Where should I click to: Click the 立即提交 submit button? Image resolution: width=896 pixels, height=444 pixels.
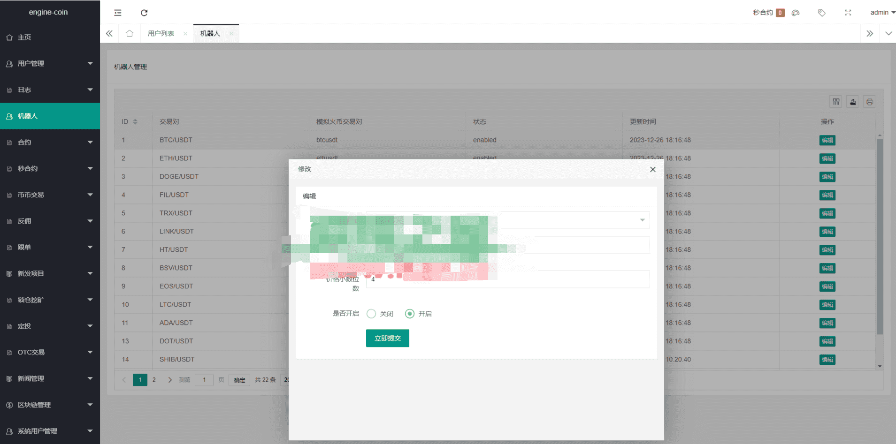[387, 338]
